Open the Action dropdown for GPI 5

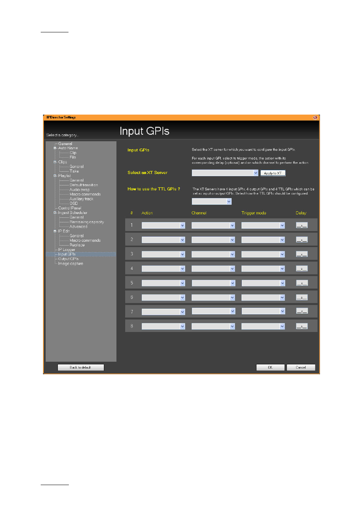163,283
